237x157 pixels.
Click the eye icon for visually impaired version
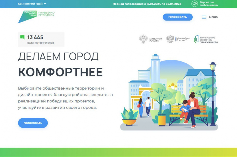(194, 4)
